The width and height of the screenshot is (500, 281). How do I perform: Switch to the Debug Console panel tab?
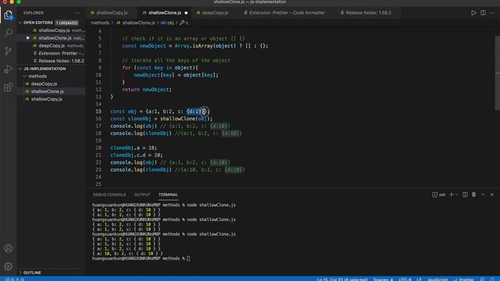[109, 194]
